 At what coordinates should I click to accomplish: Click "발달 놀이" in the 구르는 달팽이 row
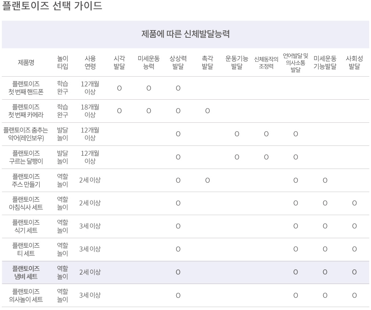62,157
